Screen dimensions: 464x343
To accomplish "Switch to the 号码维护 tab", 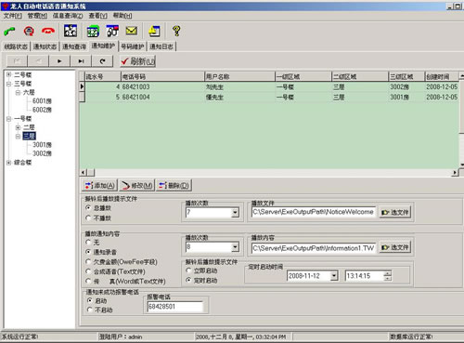I will tap(133, 46).
